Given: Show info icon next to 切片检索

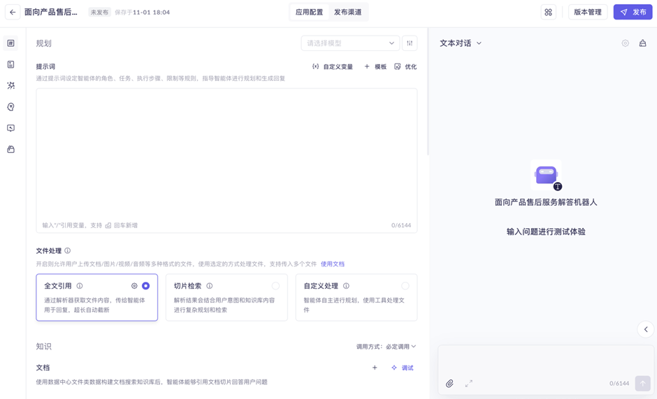Looking at the screenshot, I should [210, 286].
